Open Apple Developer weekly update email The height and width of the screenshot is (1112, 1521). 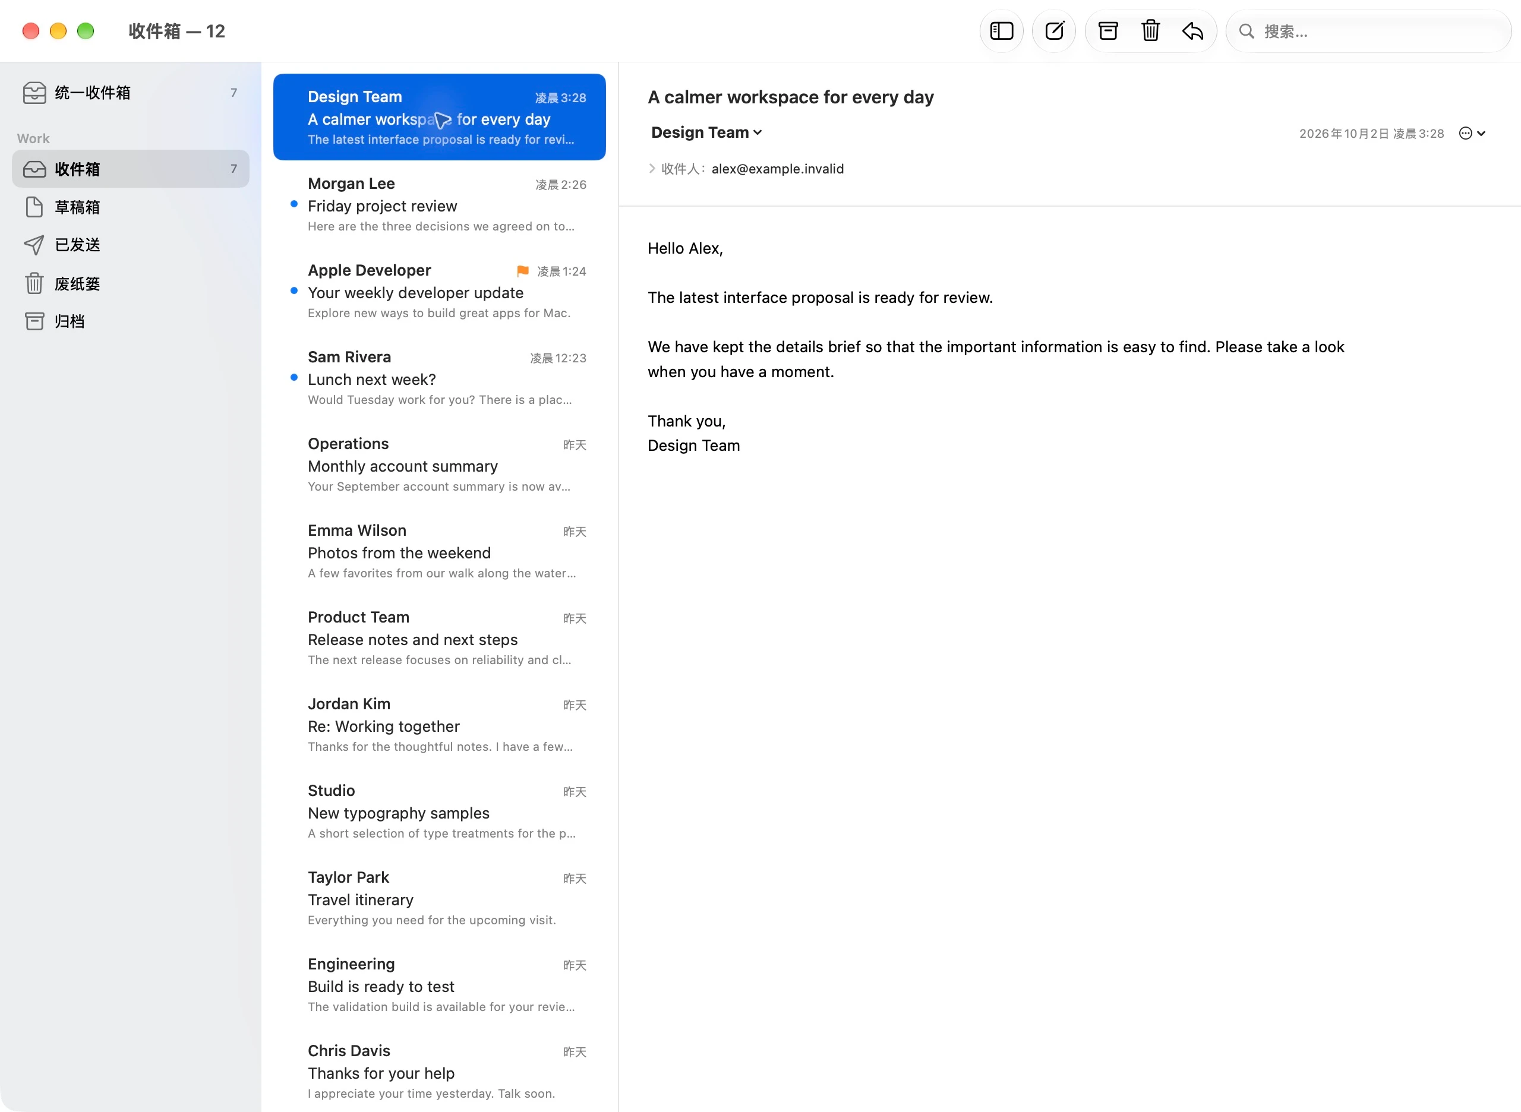(x=439, y=291)
